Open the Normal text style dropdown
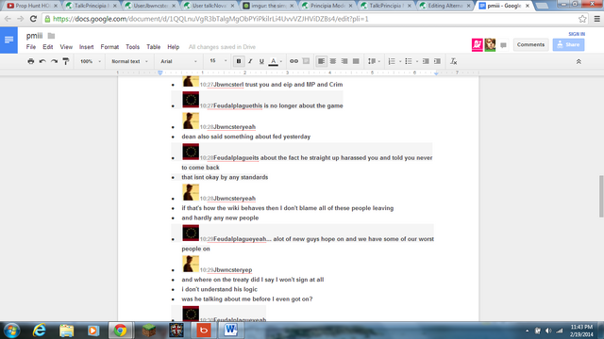The height and width of the screenshot is (339, 604). pos(129,61)
